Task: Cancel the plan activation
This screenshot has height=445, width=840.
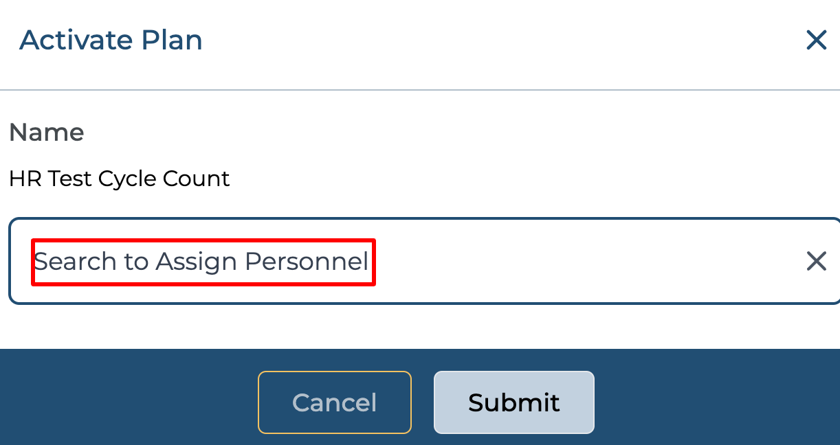Action: point(335,402)
